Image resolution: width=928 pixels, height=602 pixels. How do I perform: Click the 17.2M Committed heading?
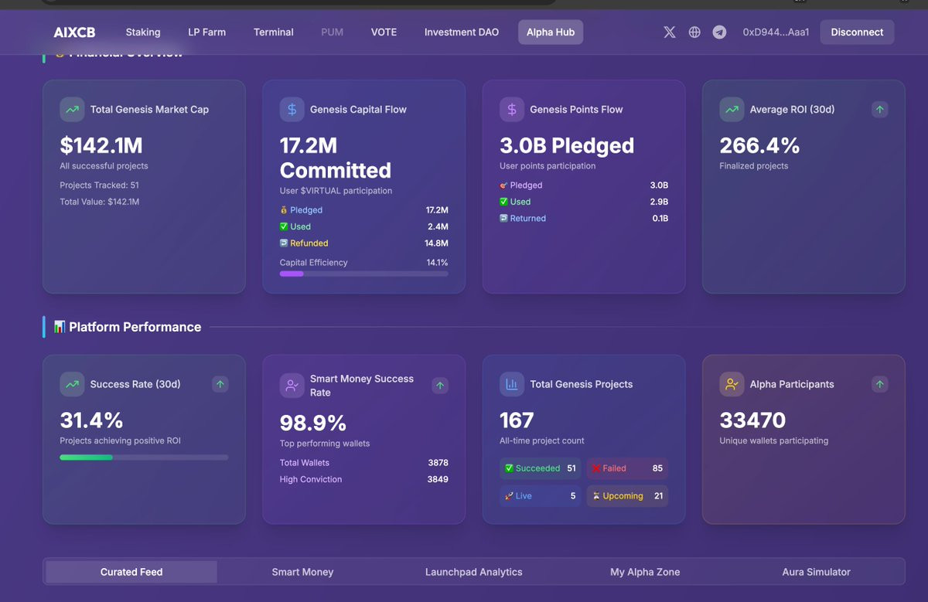[336, 158]
